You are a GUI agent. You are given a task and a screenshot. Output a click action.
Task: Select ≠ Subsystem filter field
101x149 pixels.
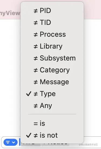point(52,58)
